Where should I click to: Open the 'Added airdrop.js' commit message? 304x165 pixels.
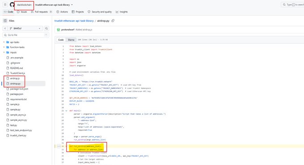tap(84, 29)
